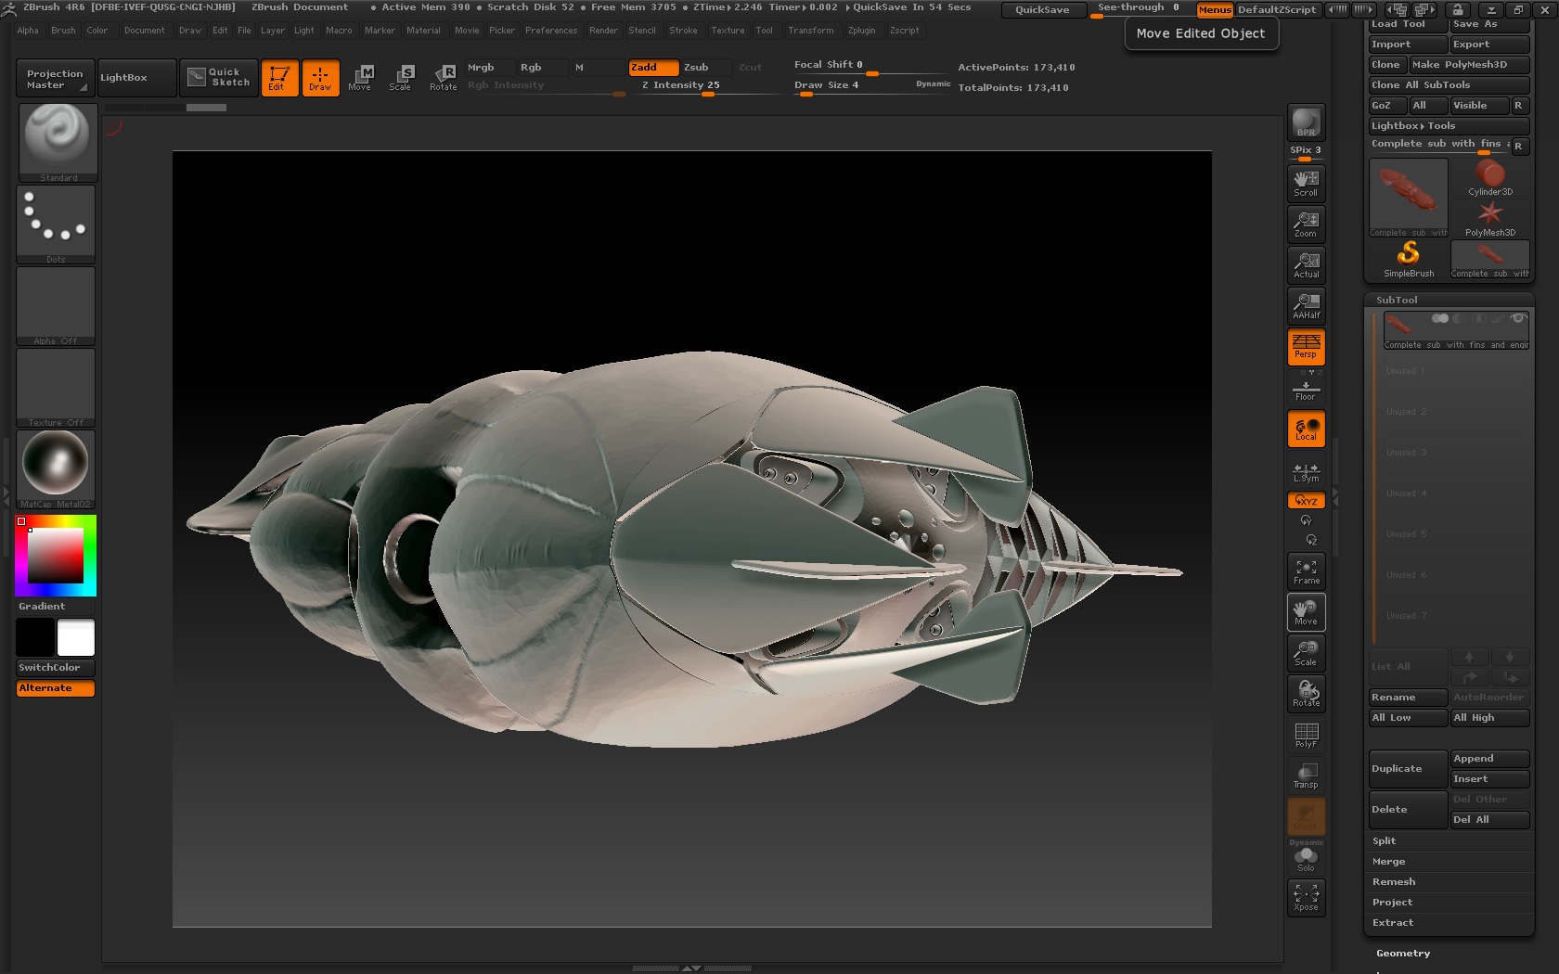Click the AAHalf zoom icon
The width and height of the screenshot is (1559, 974).
[1306, 305]
